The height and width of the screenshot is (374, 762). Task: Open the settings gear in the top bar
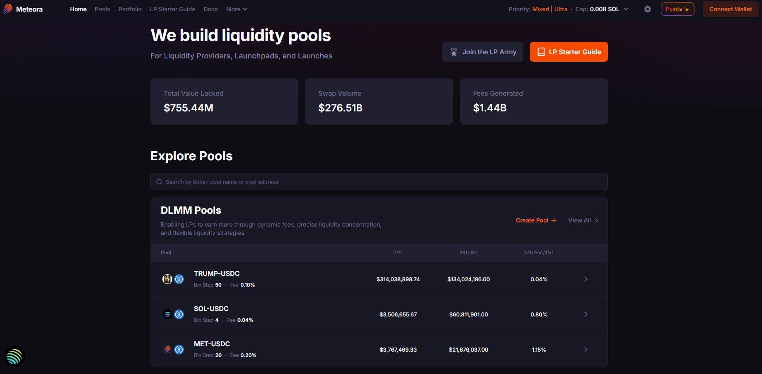click(647, 9)
